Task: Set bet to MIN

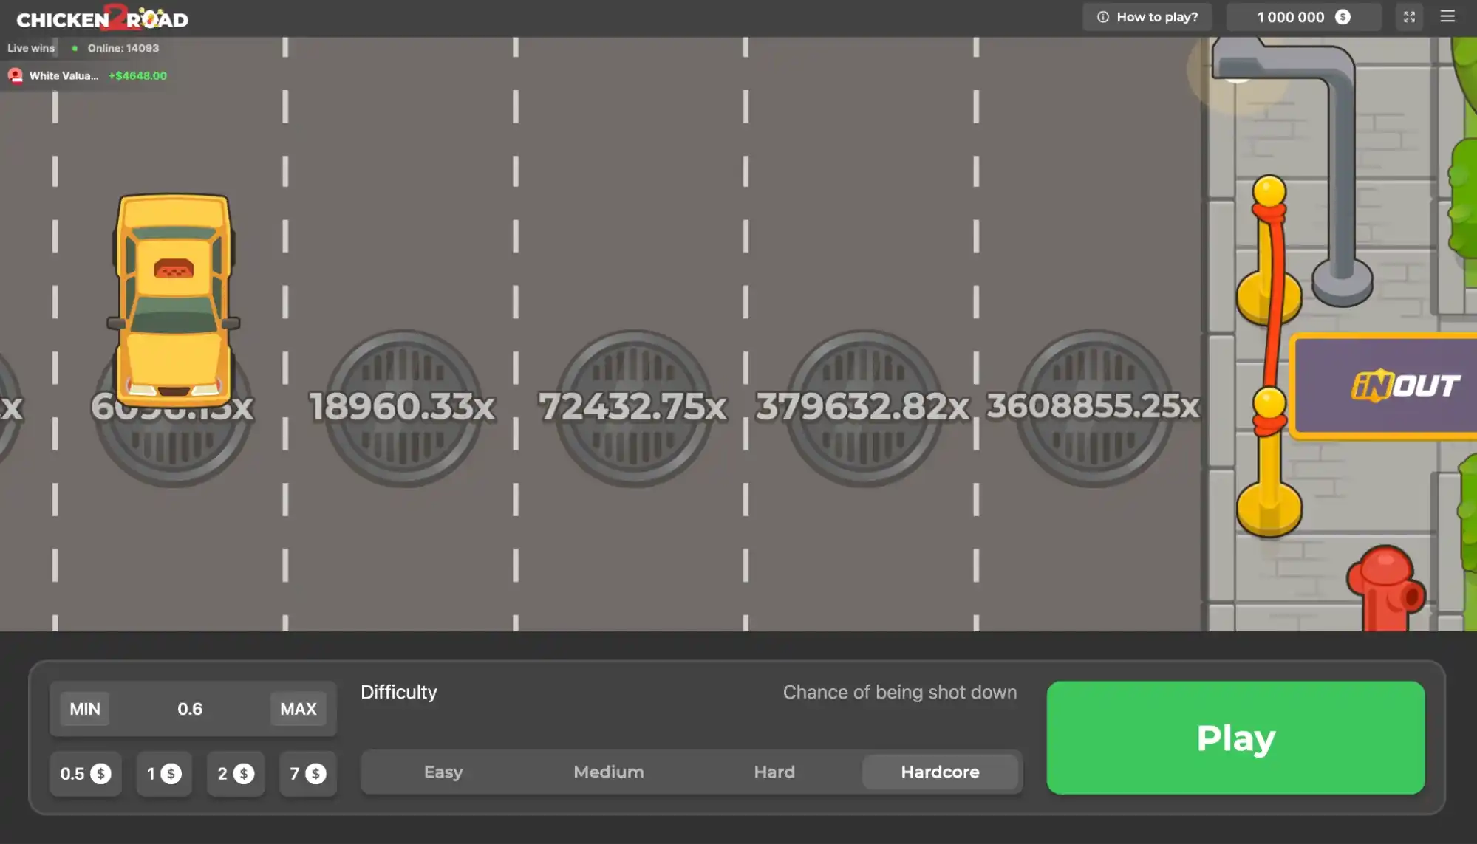Action: (x=85, y=709)
